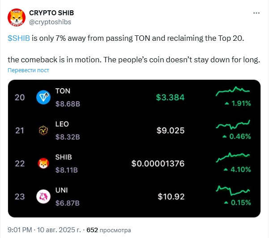Image resolution: width=269 pixels, height=238 pixels.
Task: Click the CRYPTO SHIB display name
Action: pos(52,13)
